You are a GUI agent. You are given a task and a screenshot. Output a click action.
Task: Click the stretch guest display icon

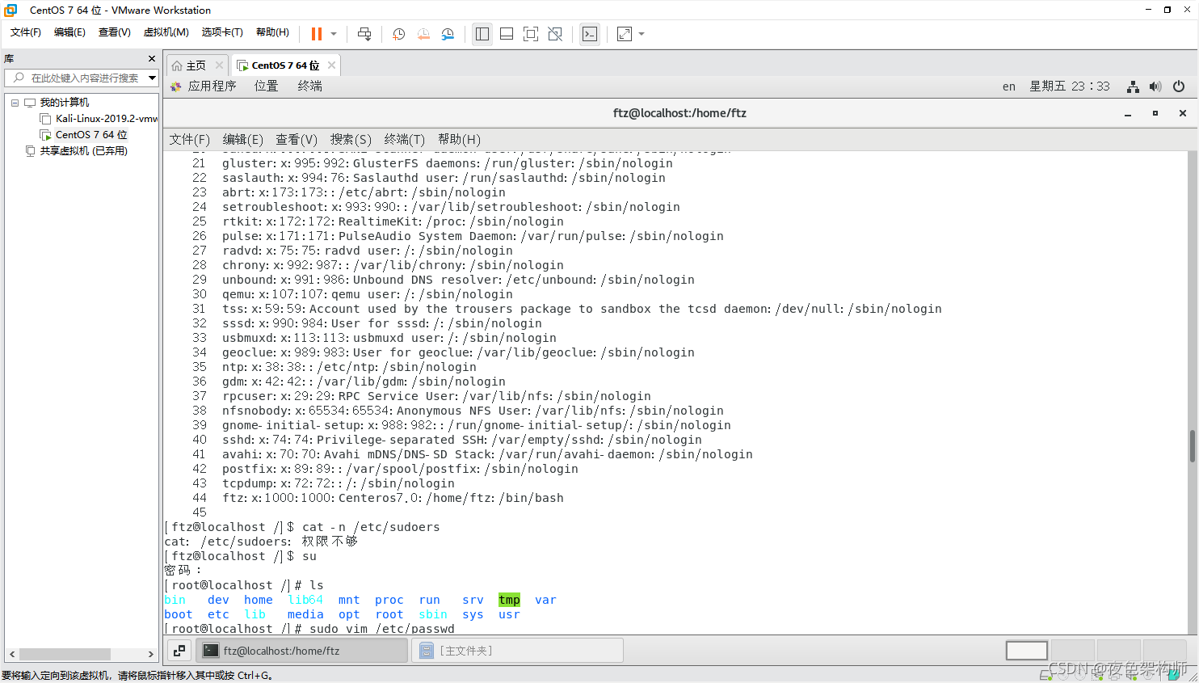click(625, 34)
